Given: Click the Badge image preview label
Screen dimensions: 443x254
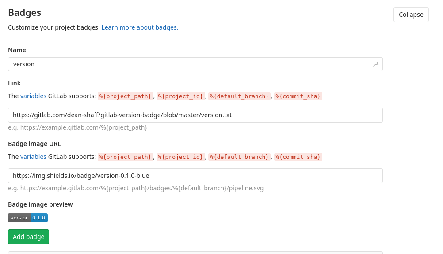Looking at the screenshot, I should (40, 204).
